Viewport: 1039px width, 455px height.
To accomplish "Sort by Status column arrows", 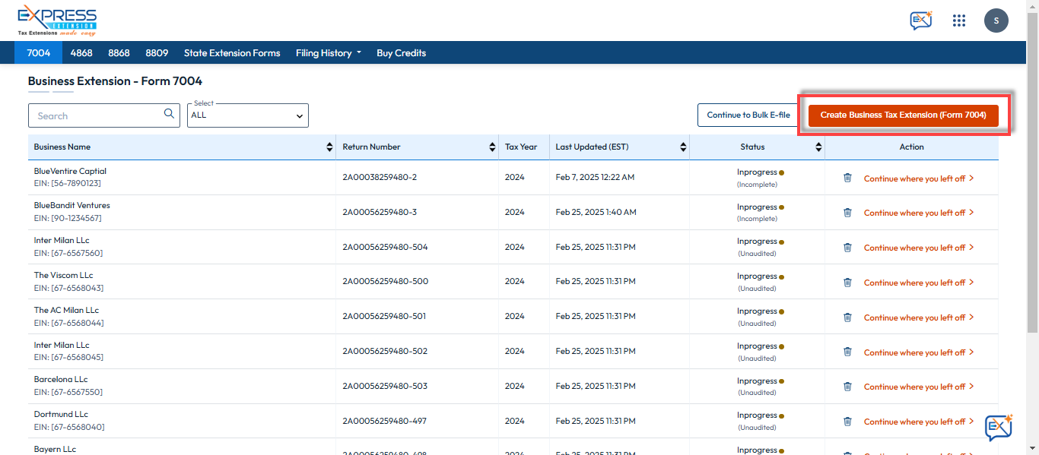I will 818,147.
